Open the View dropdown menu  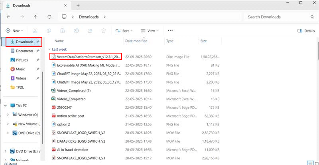coord(150,31)
